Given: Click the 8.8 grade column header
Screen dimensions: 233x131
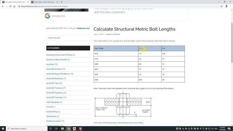Looking at the screenshot, I should pyautogui.click(x=173, y=48).
